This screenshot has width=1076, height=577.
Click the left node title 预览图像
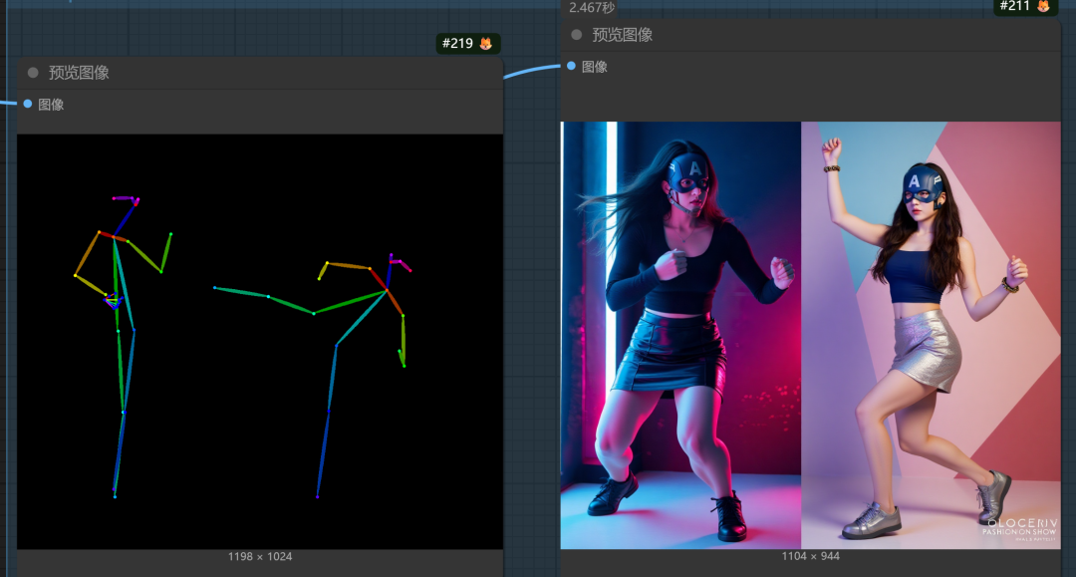point(79,73)
